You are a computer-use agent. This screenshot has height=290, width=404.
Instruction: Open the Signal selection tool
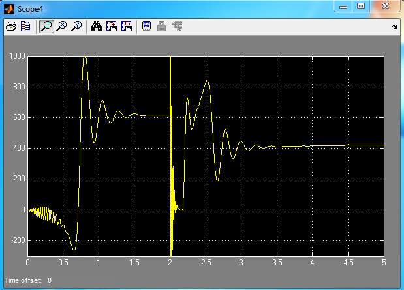176,27
